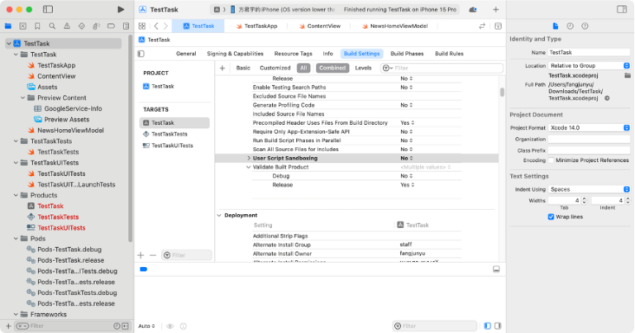The height and width of the screenshot is (333, 635).
Task: Click the Run (play) button
Action: (122, 9)
